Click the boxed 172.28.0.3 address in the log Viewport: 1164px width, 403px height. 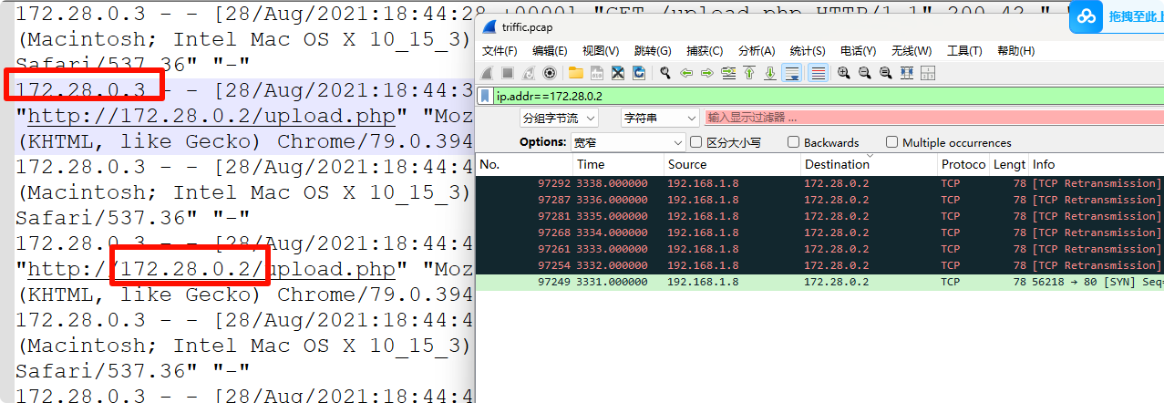(x=81, y=90)
